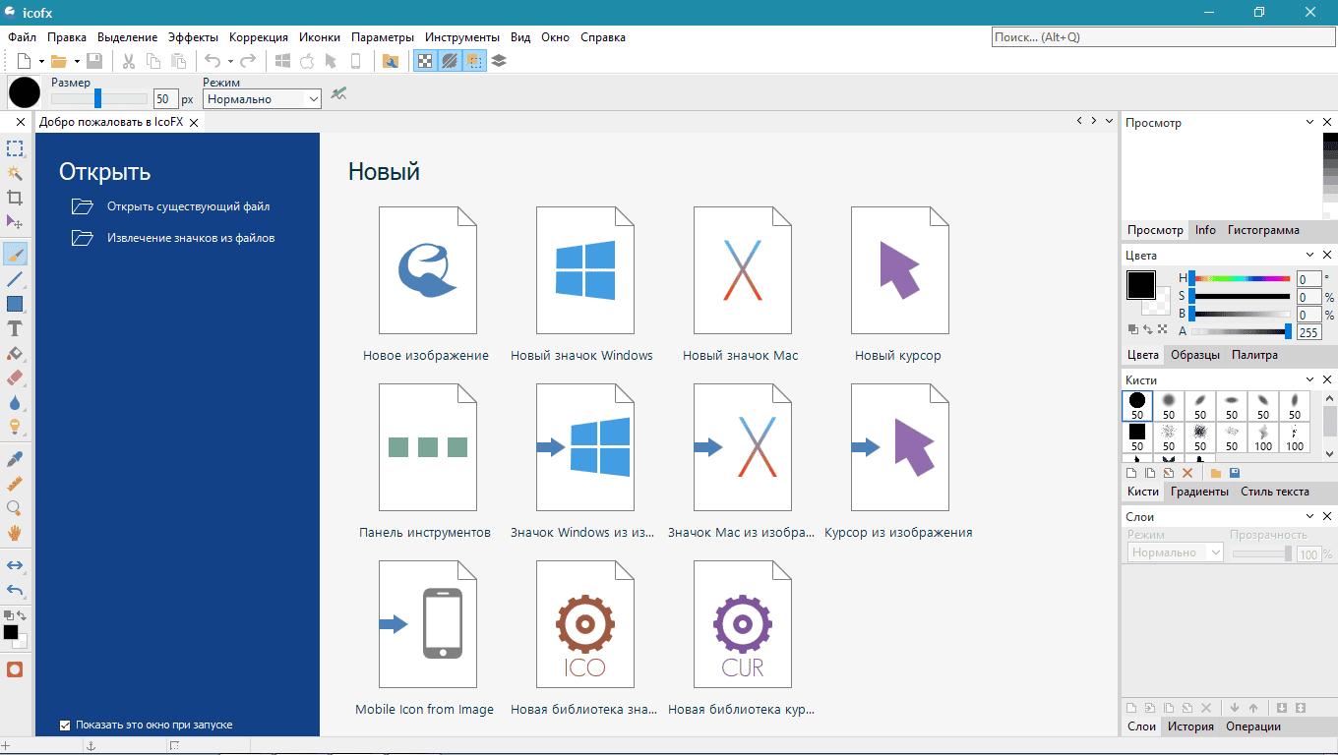Click the foreground black color swatch
Image resolution: width=1338 pixels, height=755 pixels.
point(1140,285)
